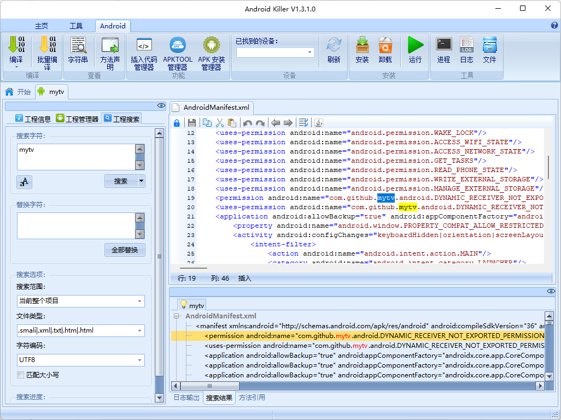Screen dimensions: 561x420
Task: Click the save floppy disk icon
Action: [192, 123]
